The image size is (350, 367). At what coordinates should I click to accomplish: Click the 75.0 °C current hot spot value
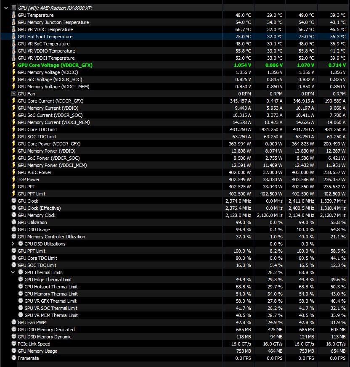click(243, 37)
